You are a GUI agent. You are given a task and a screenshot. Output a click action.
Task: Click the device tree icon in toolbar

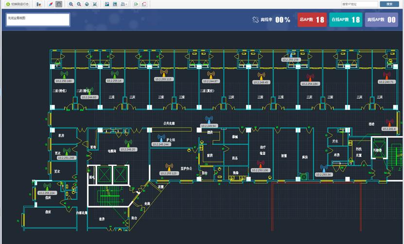(x=38, y=4)
